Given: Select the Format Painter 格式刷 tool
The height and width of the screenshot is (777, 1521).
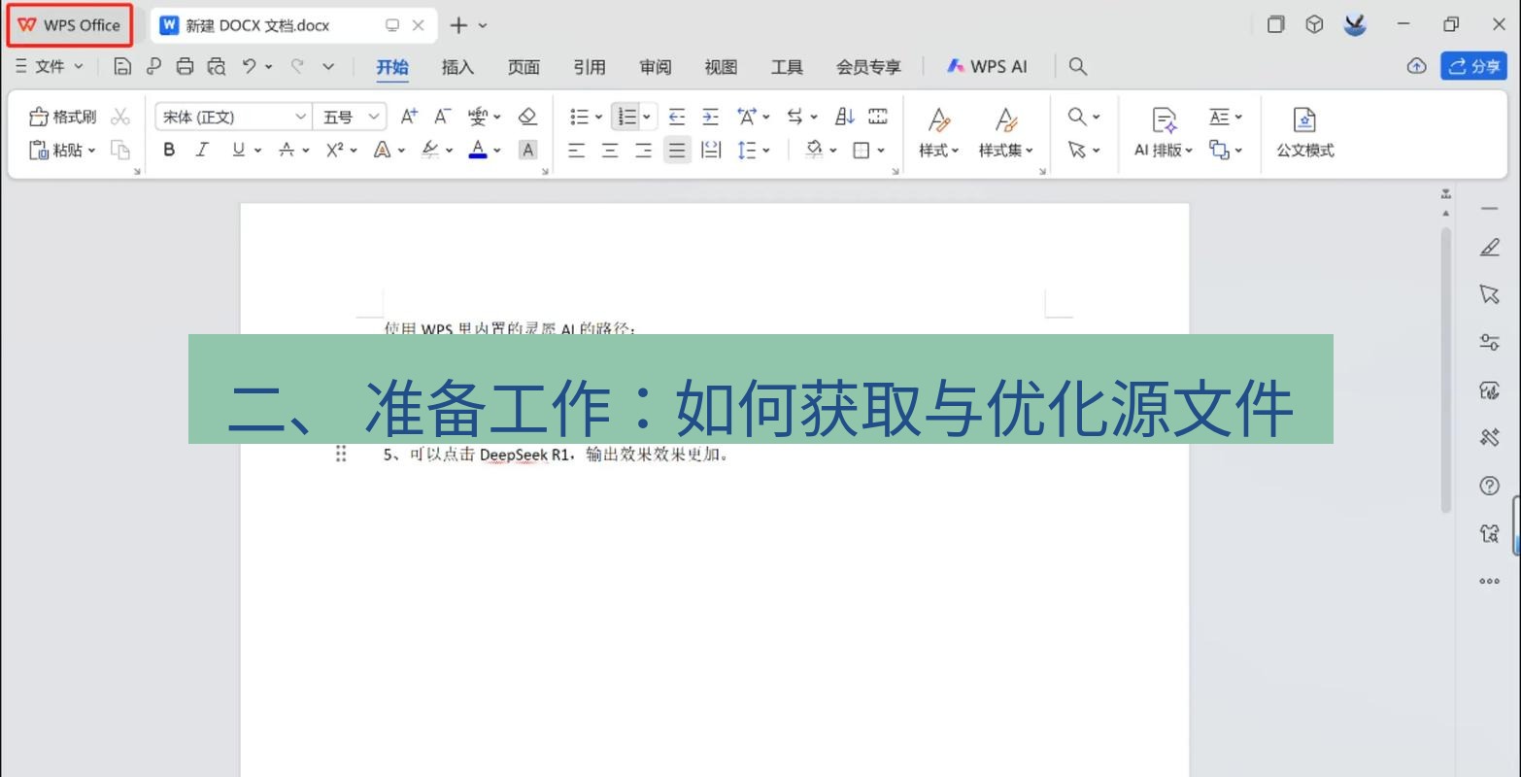Looking at the screenshot, I should coord(63,118).
